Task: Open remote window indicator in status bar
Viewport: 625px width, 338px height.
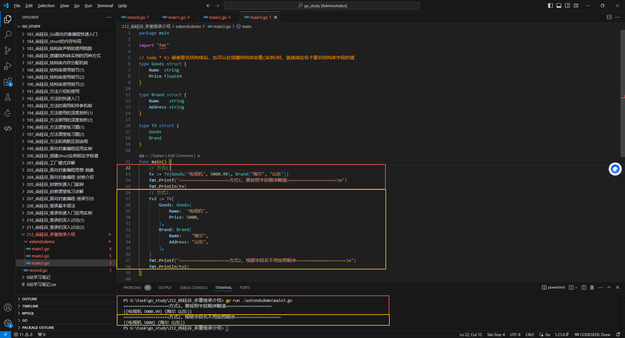Action: (6, 335)
